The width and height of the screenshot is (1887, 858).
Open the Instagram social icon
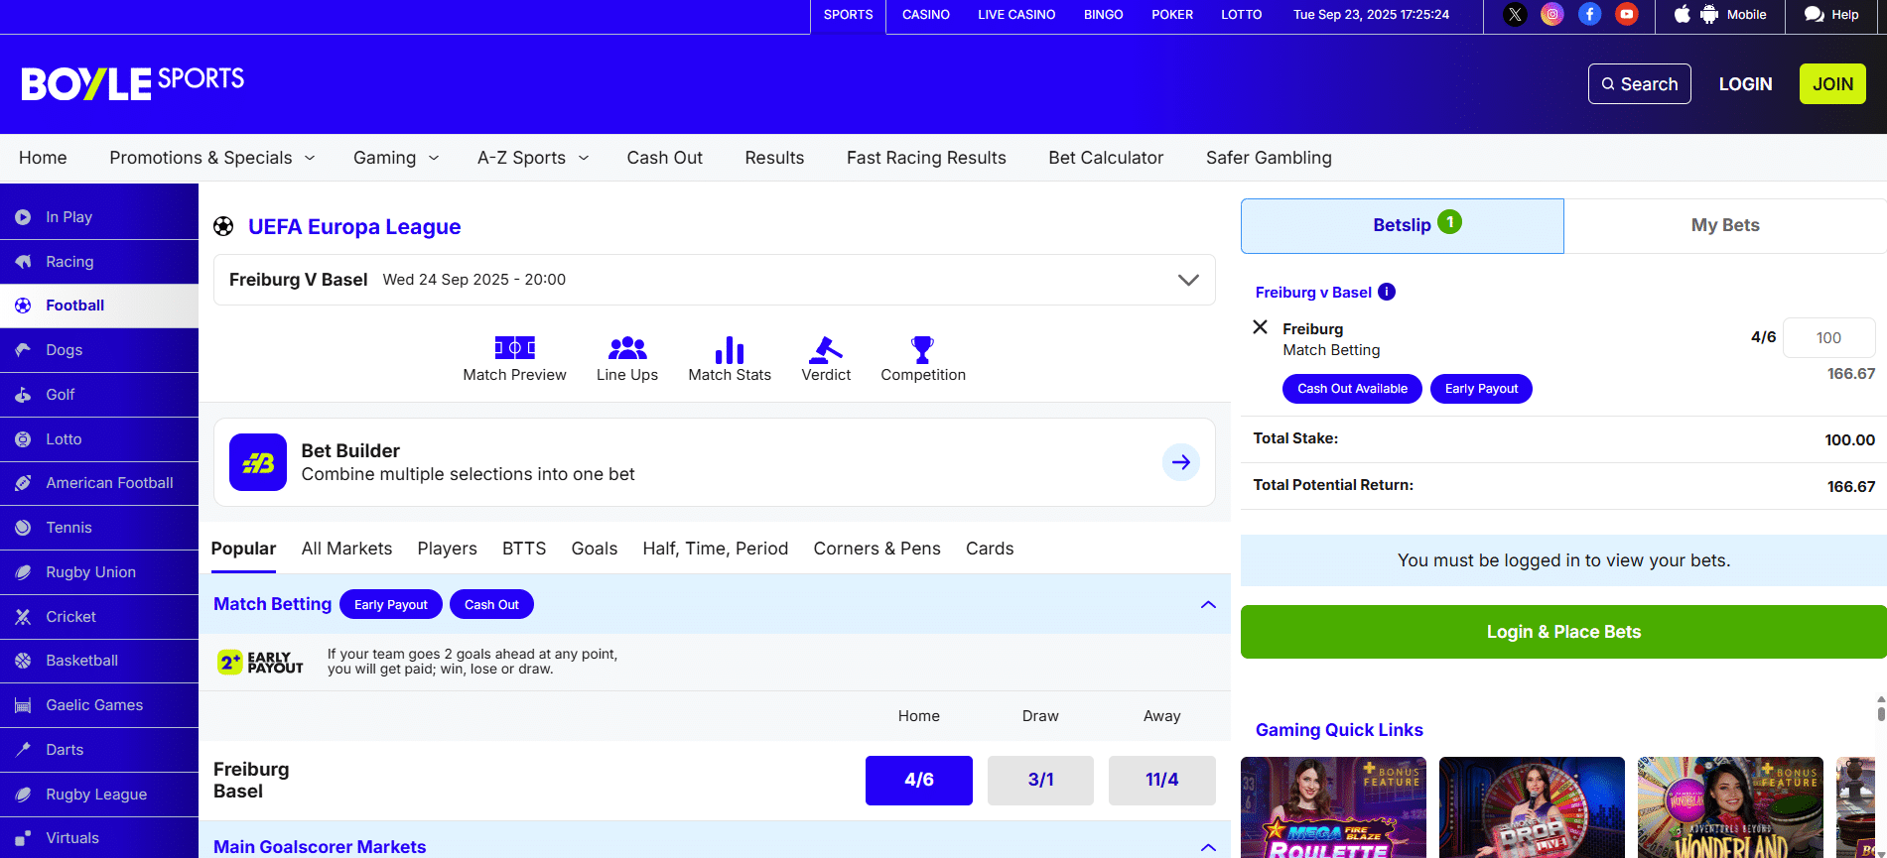pyautogui.click(x=1552, y=15)
